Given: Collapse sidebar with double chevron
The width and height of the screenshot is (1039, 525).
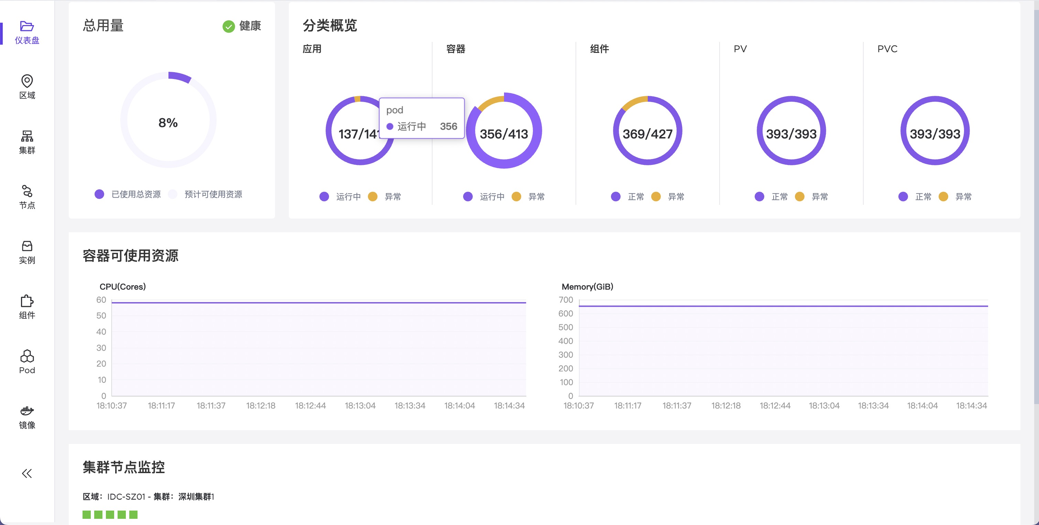Looking at the screenshot, I should [x=26, y=473].
